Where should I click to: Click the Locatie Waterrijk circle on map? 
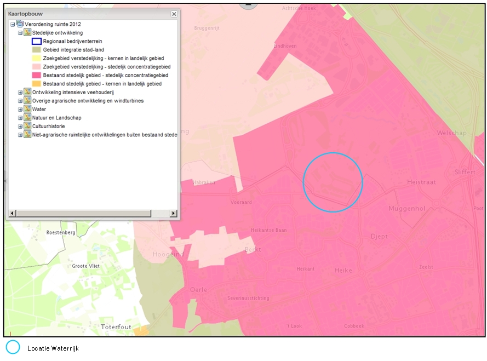pyautogui.click(x=333, y=182)
